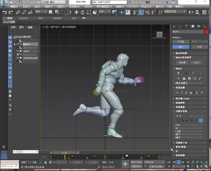Choose the Rectangular Selection Region tool
The image size is (211, 171).
pyautogui.click(x=63, y=12)
